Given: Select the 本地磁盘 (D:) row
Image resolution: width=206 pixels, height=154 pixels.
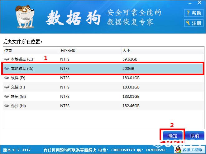Looking at the screenshot, I should point(103,68).
